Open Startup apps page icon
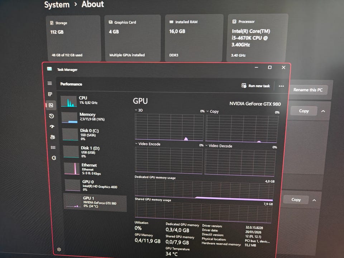The height and width of the screenshot is (258, 344). (52, 126)
